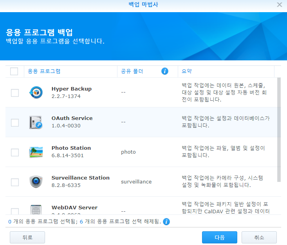Click the WebDAV Server globe icon

coord(36,210)
